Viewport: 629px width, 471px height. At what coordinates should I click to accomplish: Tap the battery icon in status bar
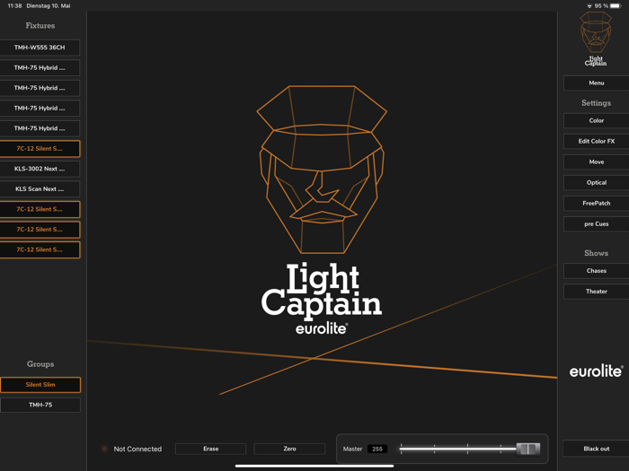click(616, 6)
